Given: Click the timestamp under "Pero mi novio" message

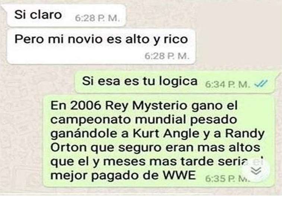Looking at the screenshot, I should point(167,56).
